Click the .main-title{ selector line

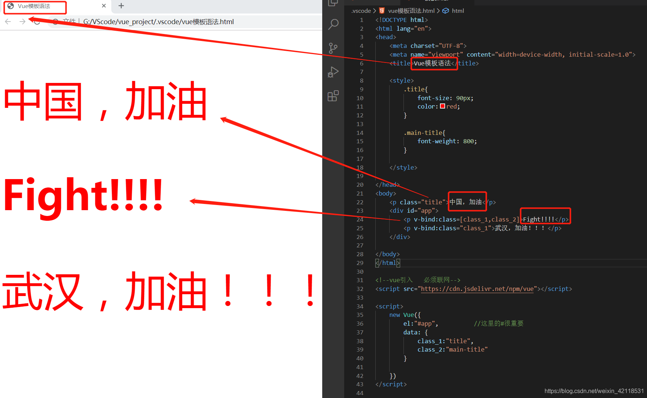424,133
